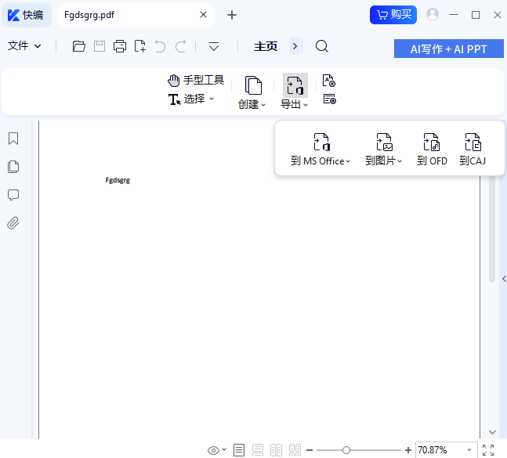The image size is (507, 458).
Task: Open the comments panel in sidebar
Action: click(x=13, y=195)
